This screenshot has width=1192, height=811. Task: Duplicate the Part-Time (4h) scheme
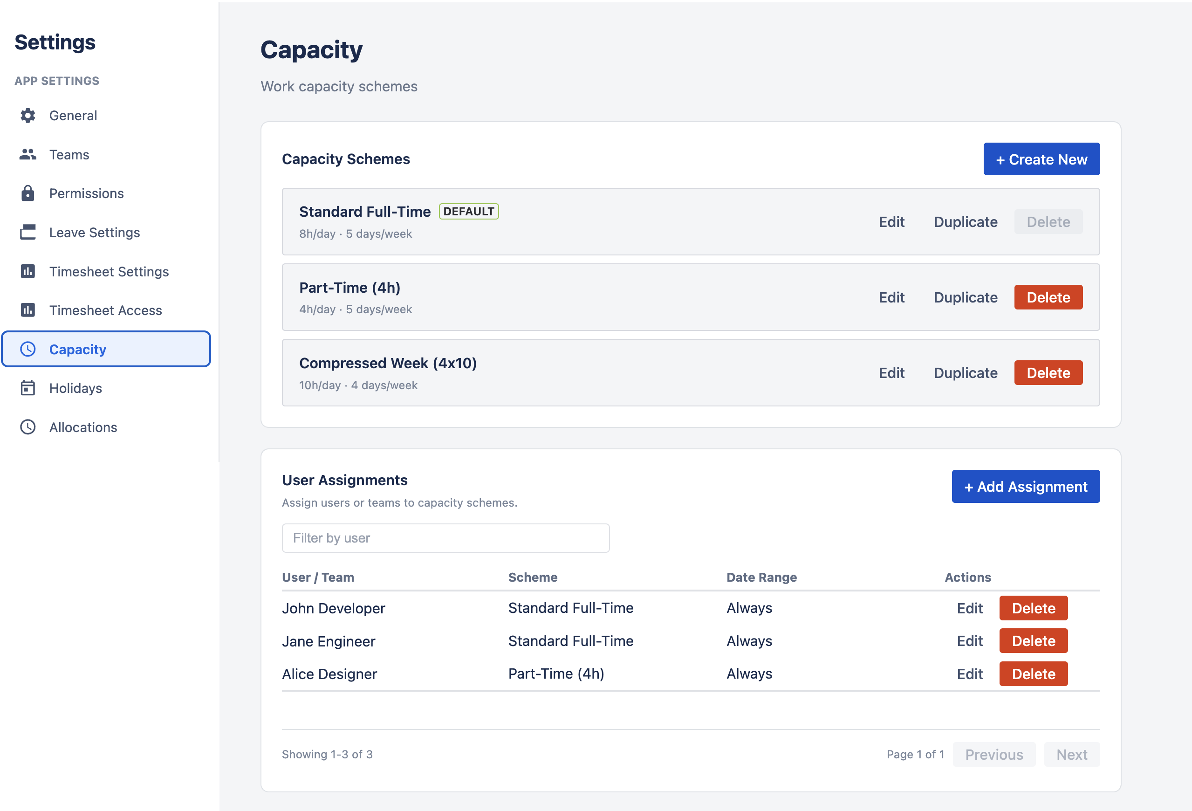pos(965,297)
